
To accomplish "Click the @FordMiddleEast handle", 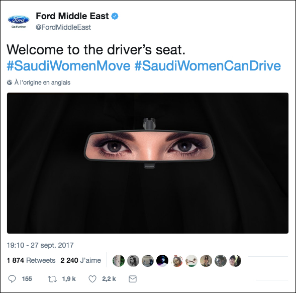I will [63, 27].
